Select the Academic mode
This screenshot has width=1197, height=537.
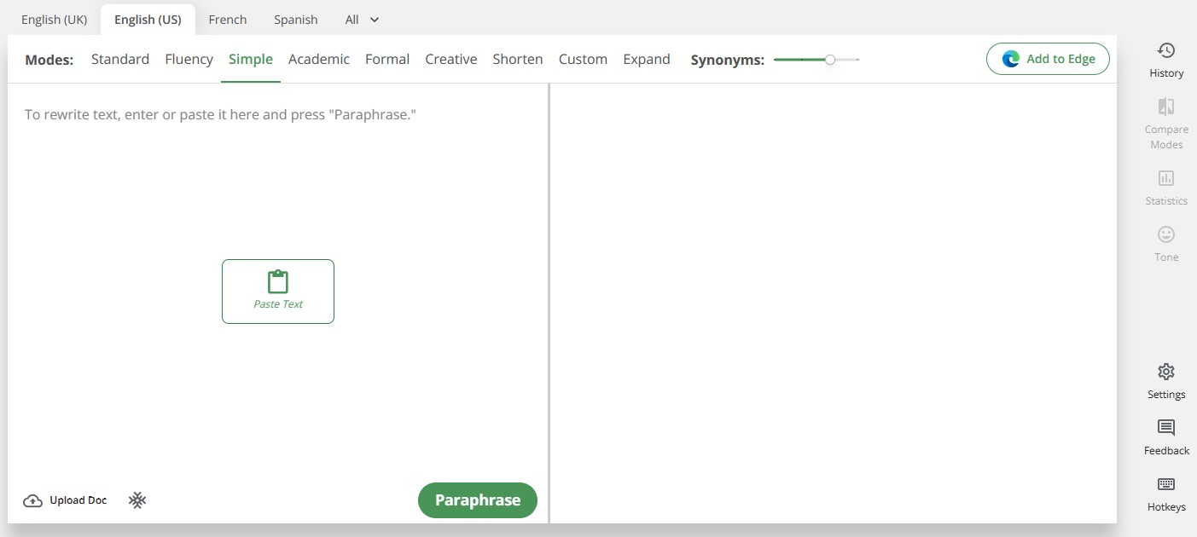point(319,60)
